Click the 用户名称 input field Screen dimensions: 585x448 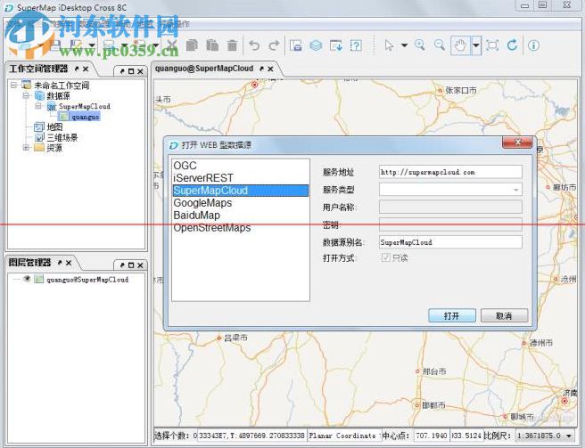[x=450, y=207]
